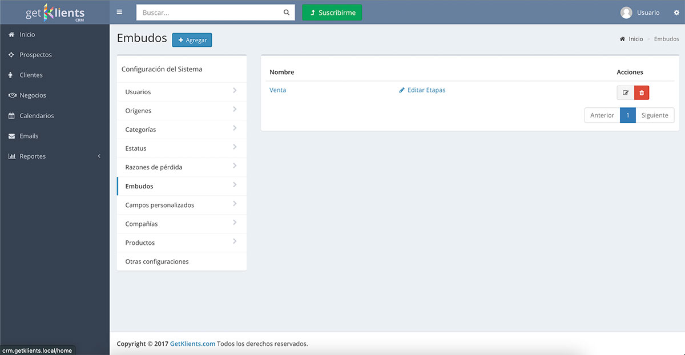Go to Negocios in the sidebar
The width and height of the screenshot is (685, 355).
33,95
